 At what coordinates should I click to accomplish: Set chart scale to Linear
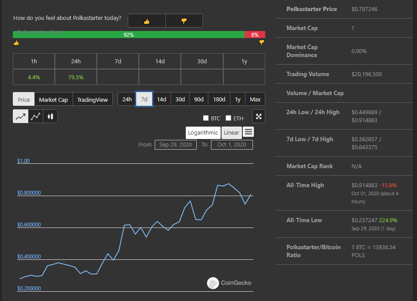tap(231, 132)
